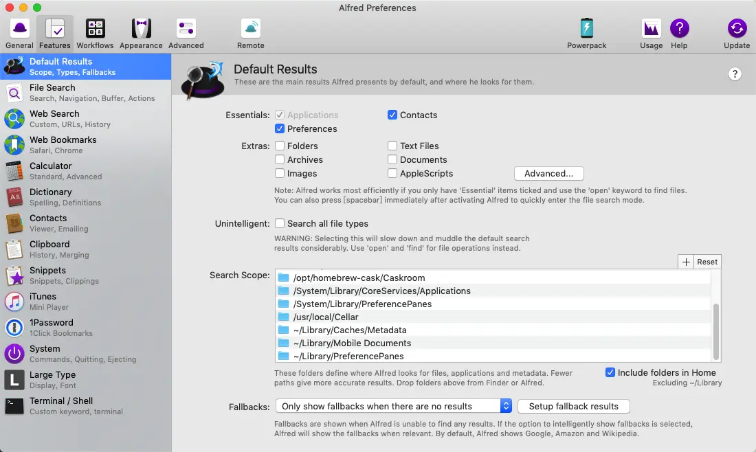The height and width of the screenshot is (452, 756).
Task: Enable the Images checkbox
Action: click(280, 173)
